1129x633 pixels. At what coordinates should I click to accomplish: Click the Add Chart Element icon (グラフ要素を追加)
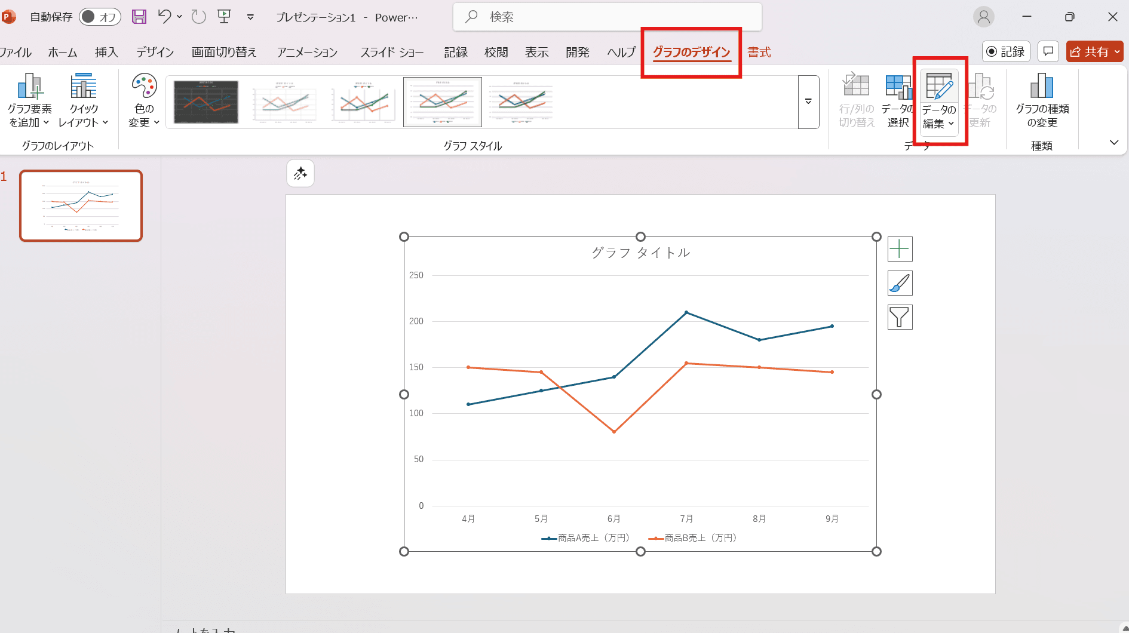pos(29,87)
